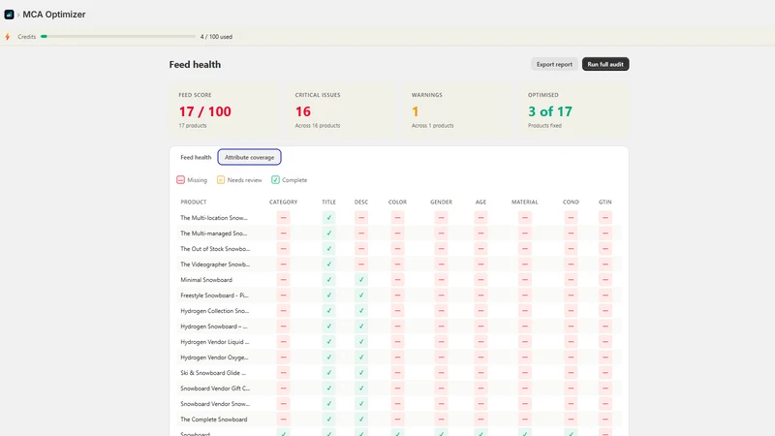
Task: Run the full audit
Action: click(604, 64)
